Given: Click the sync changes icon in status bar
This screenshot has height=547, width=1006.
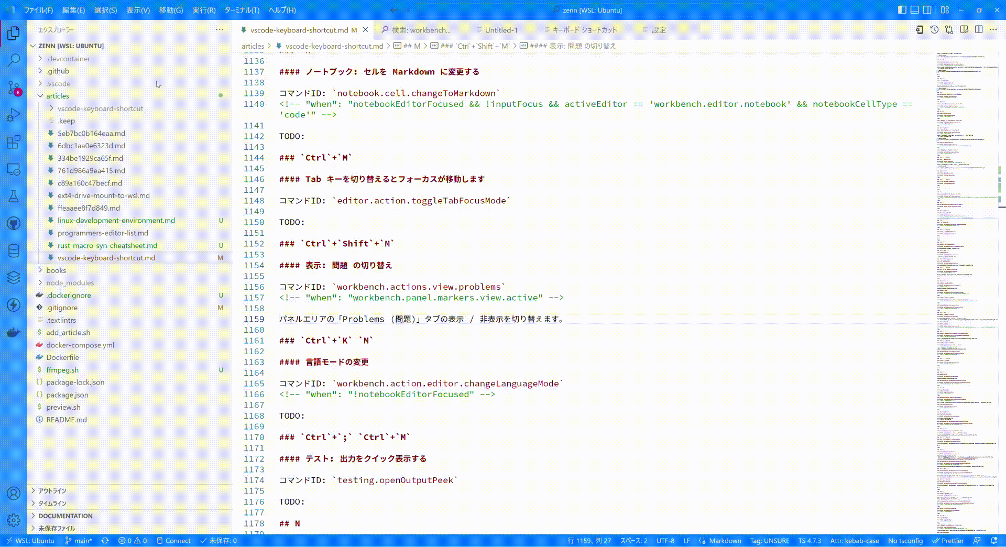Looking at the screenshot, I should click(x=105, y=541).
